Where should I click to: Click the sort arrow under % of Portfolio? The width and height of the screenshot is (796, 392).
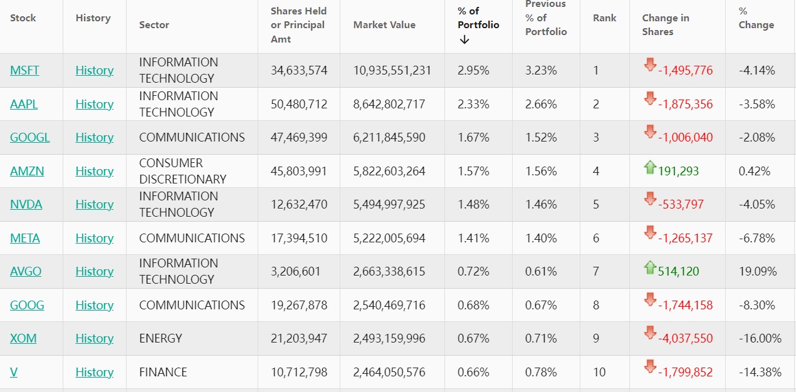(x=464, y=40)
